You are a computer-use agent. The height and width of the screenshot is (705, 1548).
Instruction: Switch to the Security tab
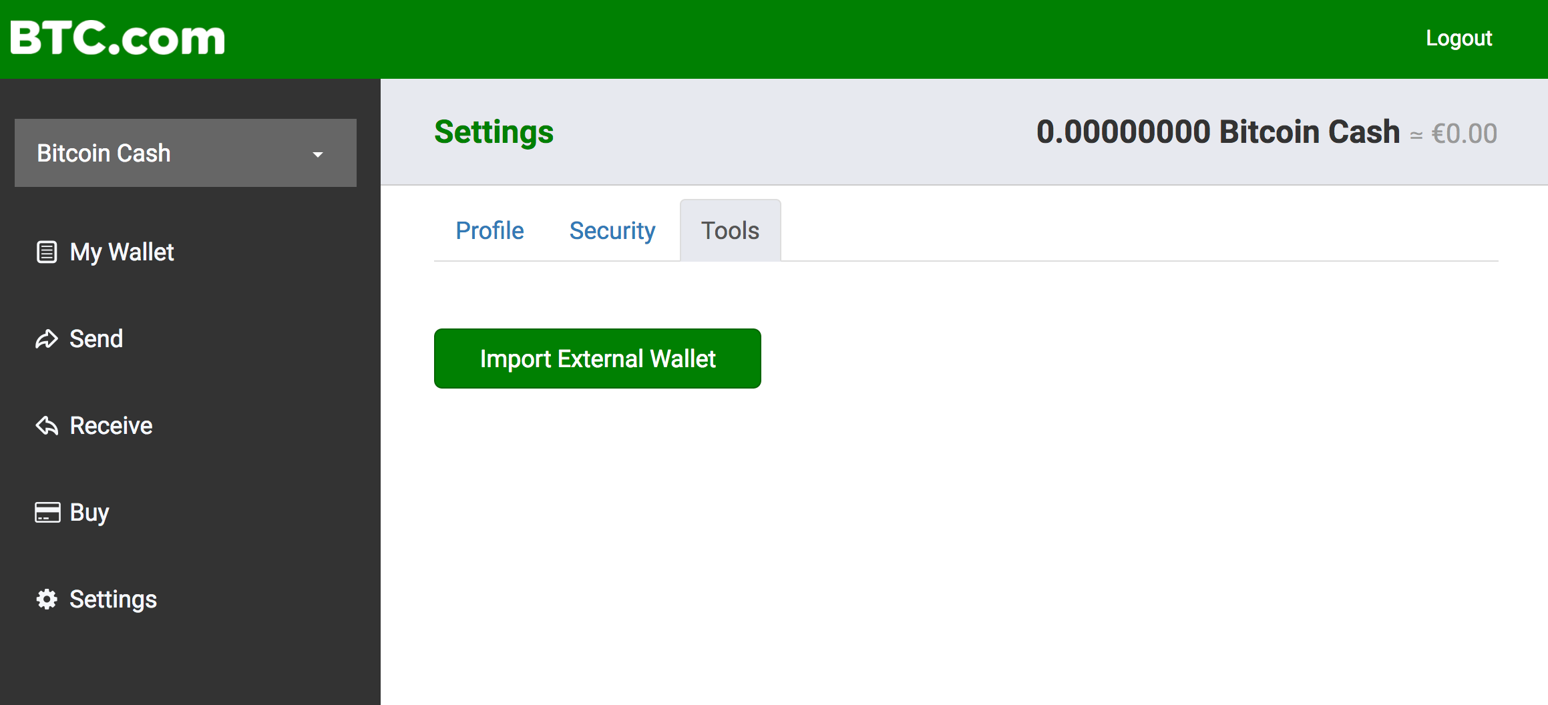[612, 230]
